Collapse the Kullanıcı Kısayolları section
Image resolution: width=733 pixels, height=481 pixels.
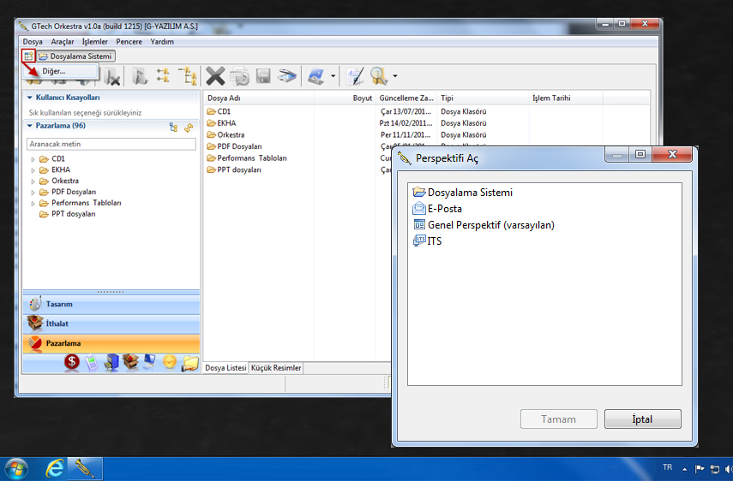tap(29, 98)
